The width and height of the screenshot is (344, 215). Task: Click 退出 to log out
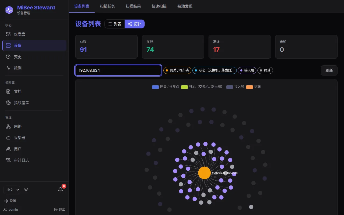click(x=60, y=210)
